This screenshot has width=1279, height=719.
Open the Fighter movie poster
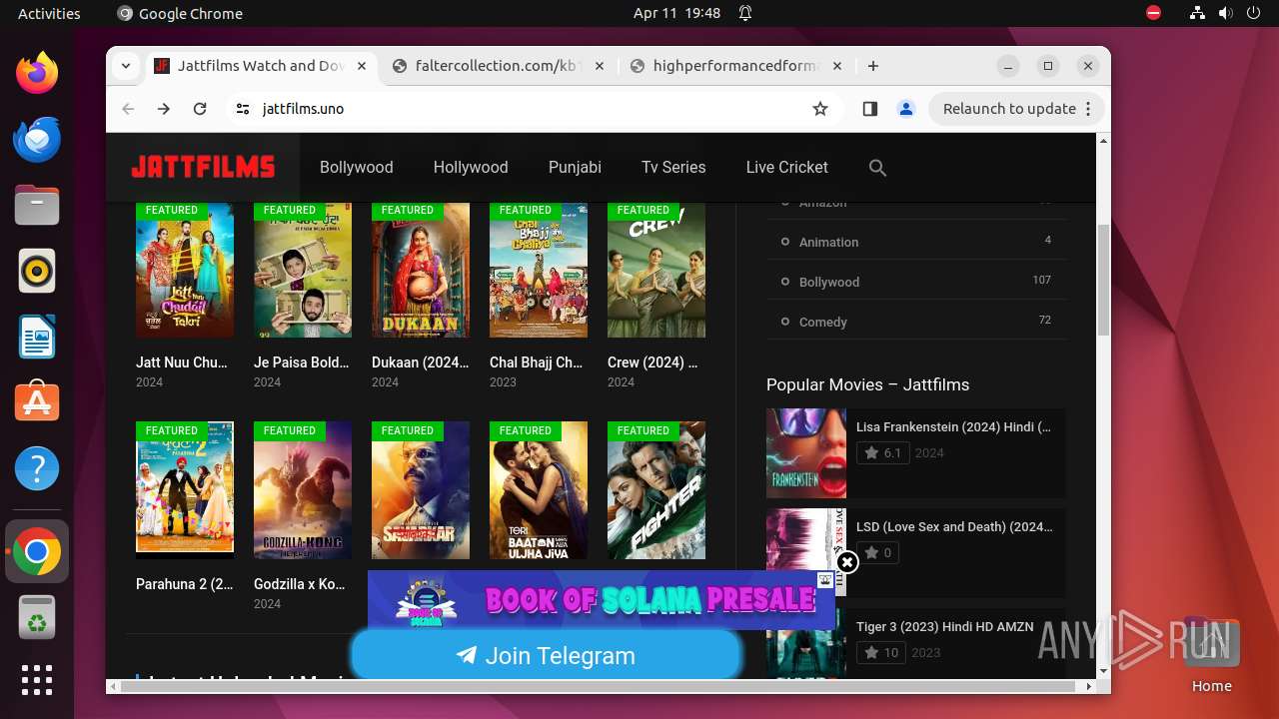(656, 489)
